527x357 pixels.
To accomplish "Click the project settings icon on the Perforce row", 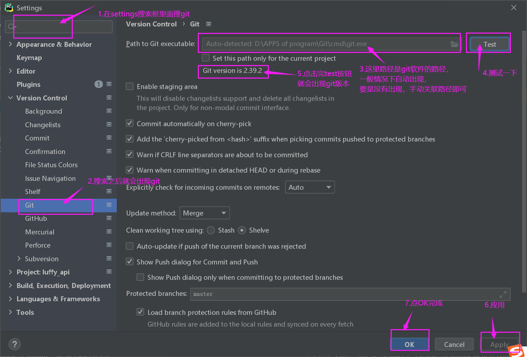I will pyautogui.click(x=109, y=245).
